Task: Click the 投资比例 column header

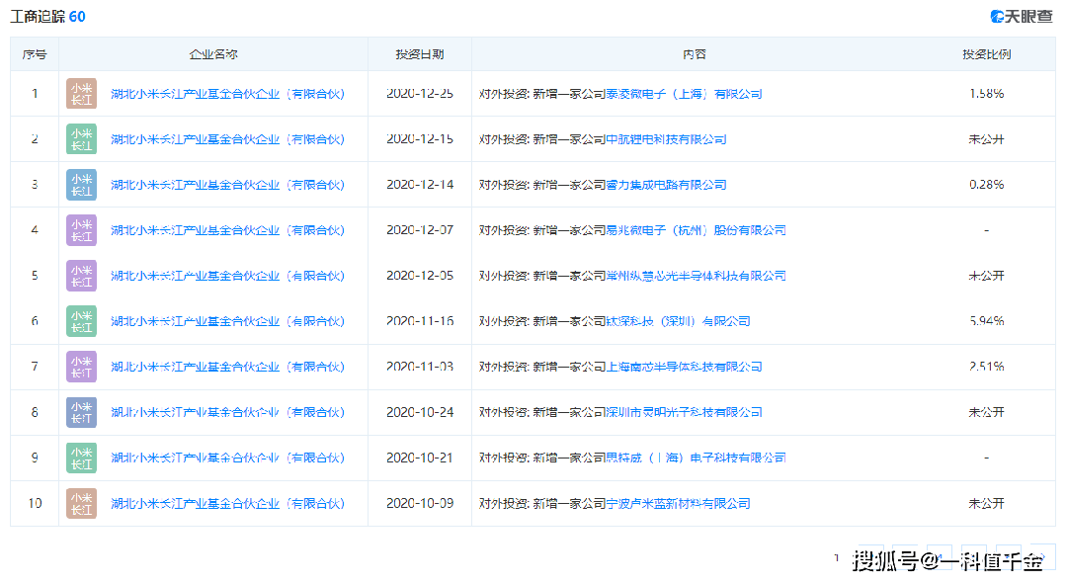Action: (x=987, y=54)
